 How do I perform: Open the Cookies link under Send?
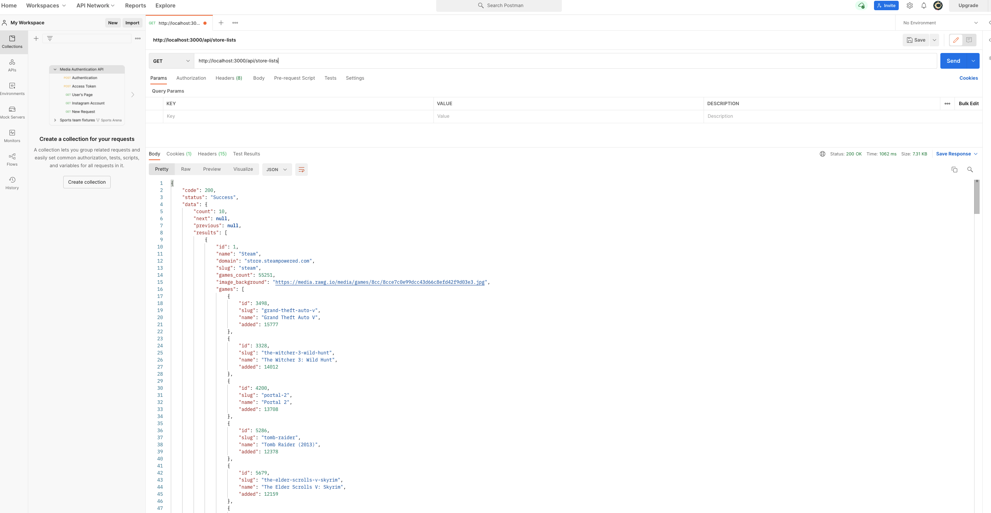[969, 78]
